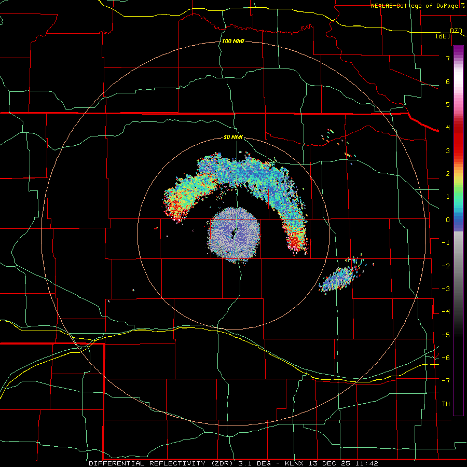Click the 50 NMI range ring label
Viewport: 467px width, 467px height.
[233, 137]
